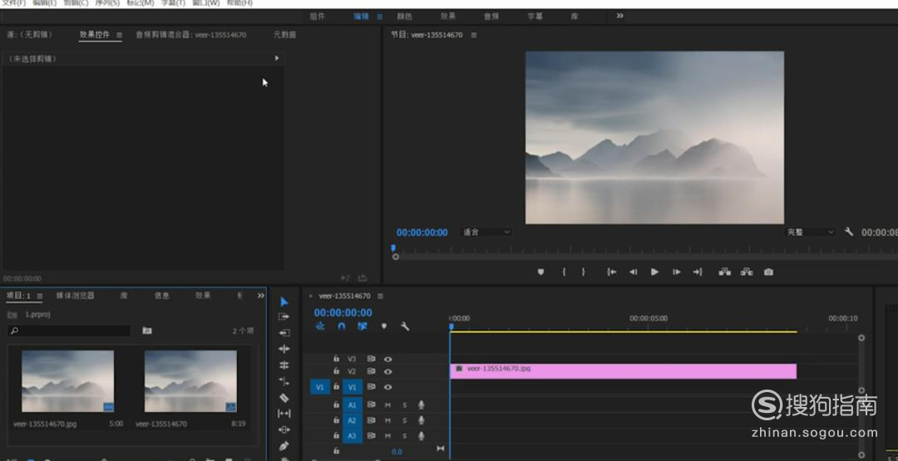Select veer-135514670.jpg project thumbnail
This screenshot has height=461, width=898.
(67, 381)
